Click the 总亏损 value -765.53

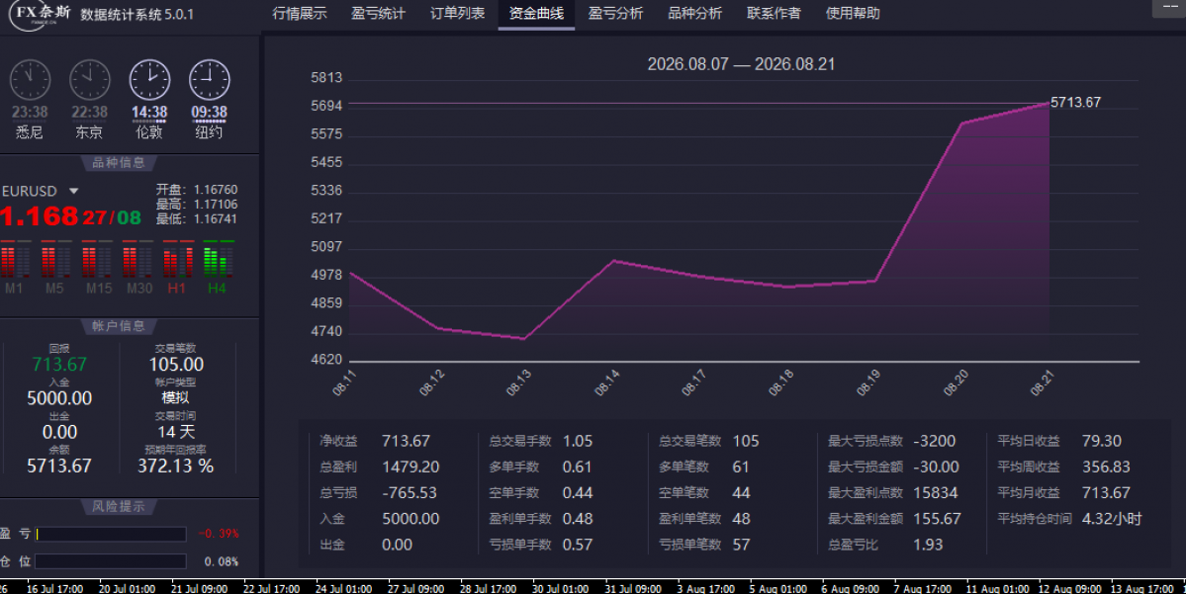410,493
